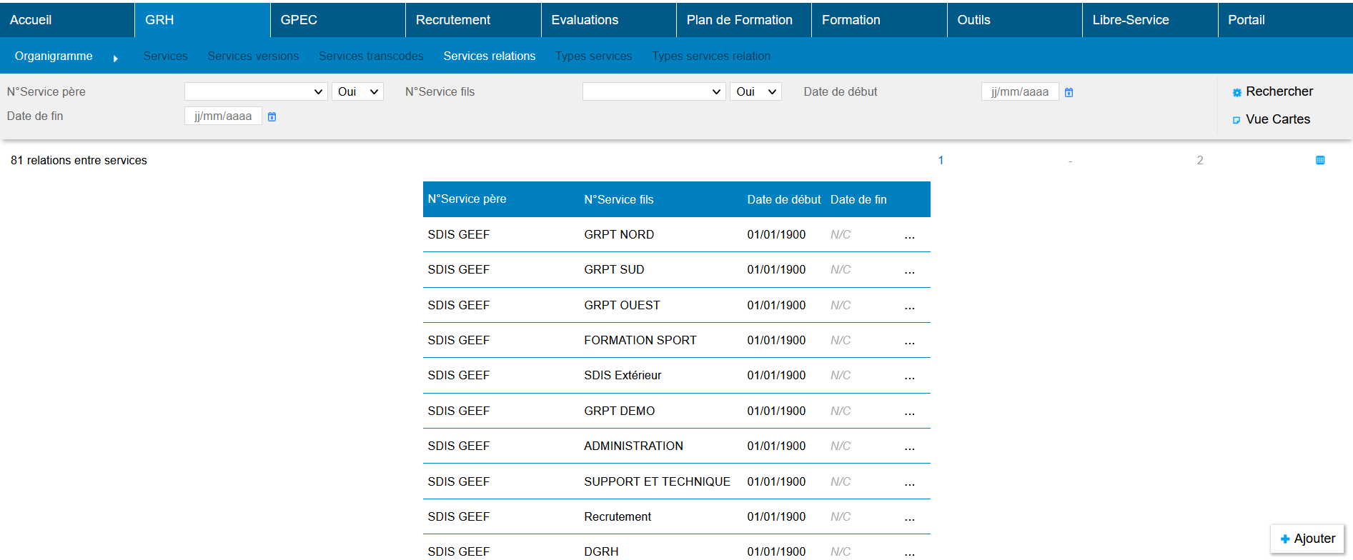Expand the Organigramme submenu arrow
This screenshot has height=560, width=1353.
[115, 58]
